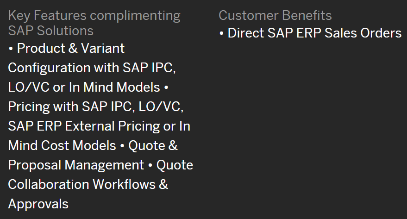Click "Direct SAP ERP Sales Orders" text
Viewport: 407px width, 219px height.
(314, 33)
